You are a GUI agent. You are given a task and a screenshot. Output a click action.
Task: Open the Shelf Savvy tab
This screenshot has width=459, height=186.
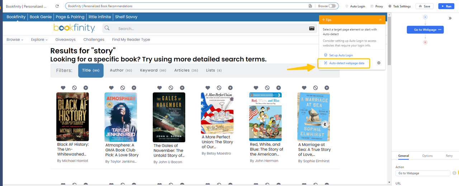click(126, 17)
